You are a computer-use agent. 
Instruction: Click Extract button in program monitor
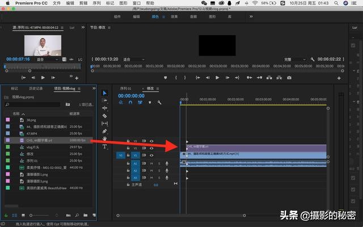coord(279,78)
